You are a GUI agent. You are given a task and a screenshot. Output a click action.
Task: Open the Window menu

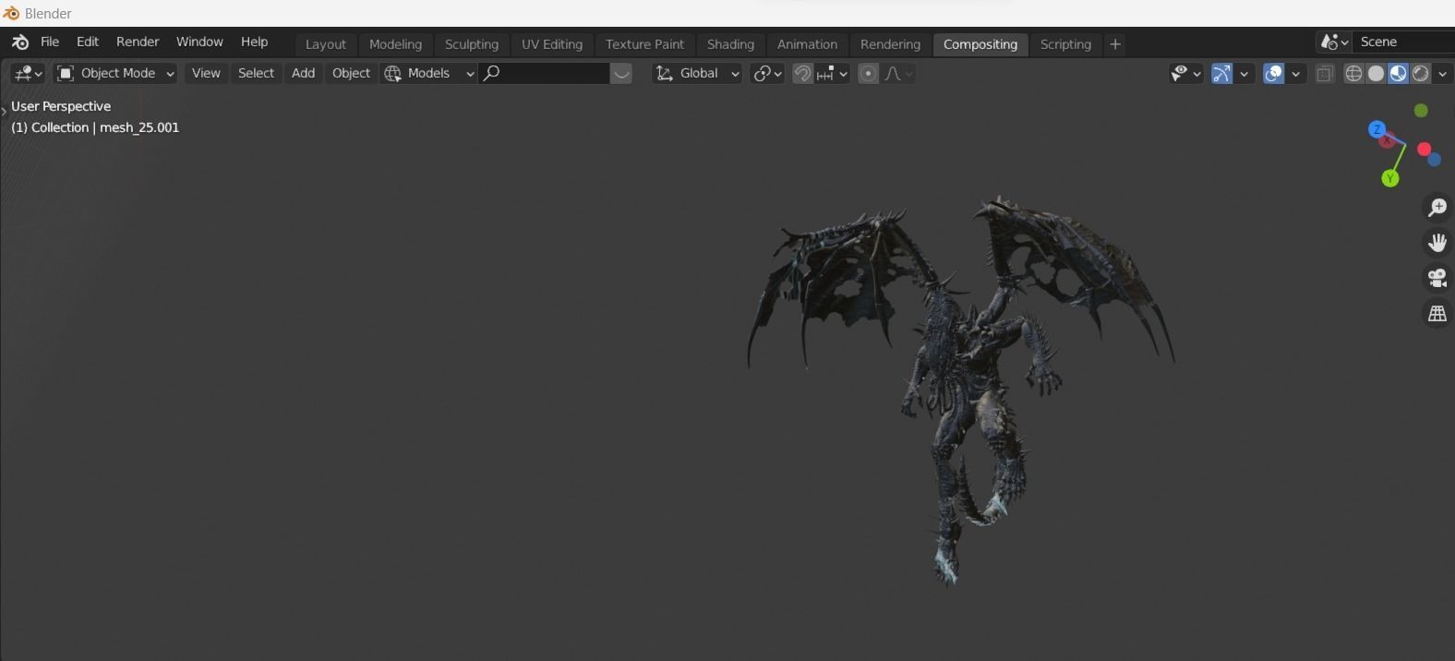pyautogui.click(x=199, y=42)
